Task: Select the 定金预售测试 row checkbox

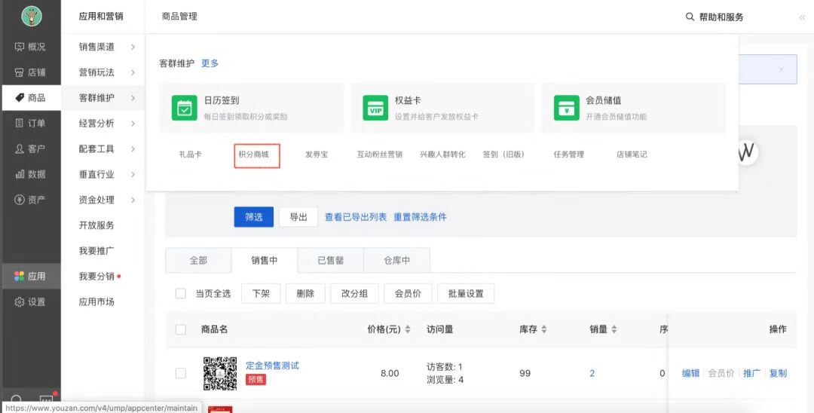Action: [x=181, y=373]
